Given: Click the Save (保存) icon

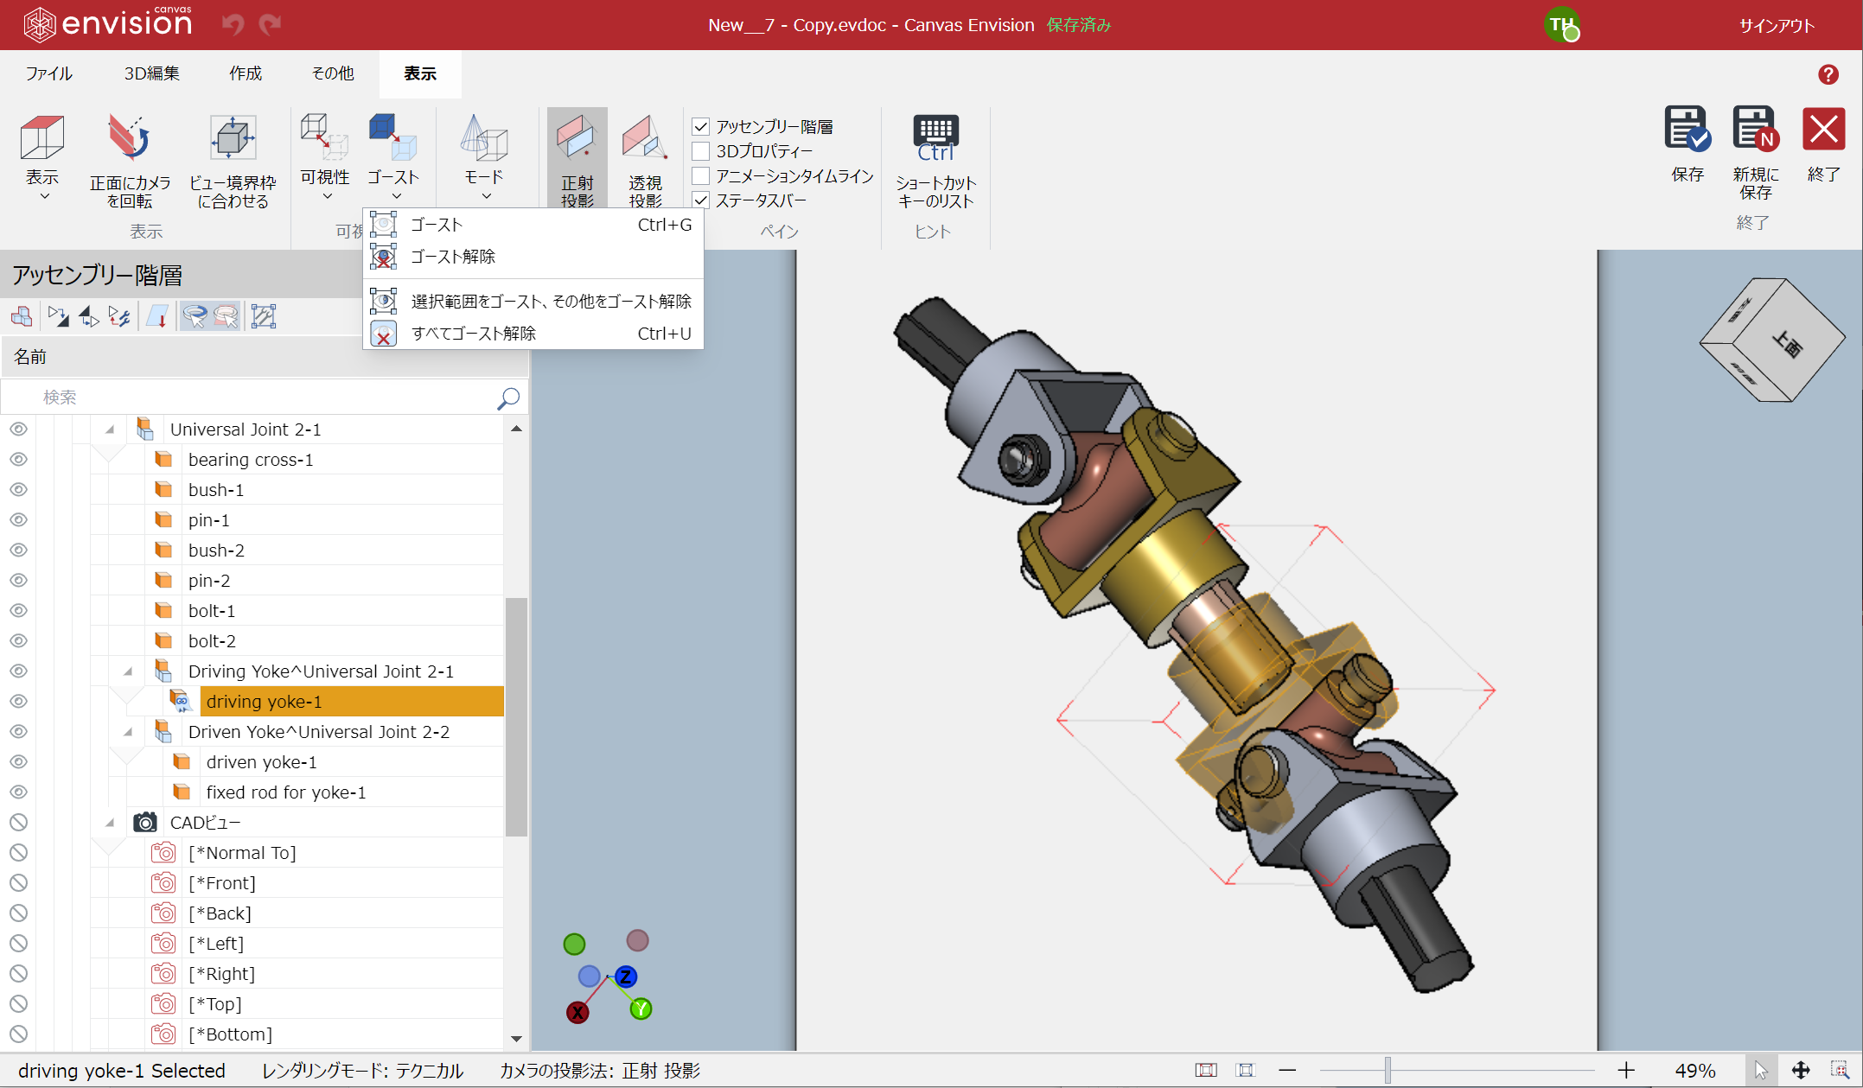Looking at the screenshot, I should 1687,130.
